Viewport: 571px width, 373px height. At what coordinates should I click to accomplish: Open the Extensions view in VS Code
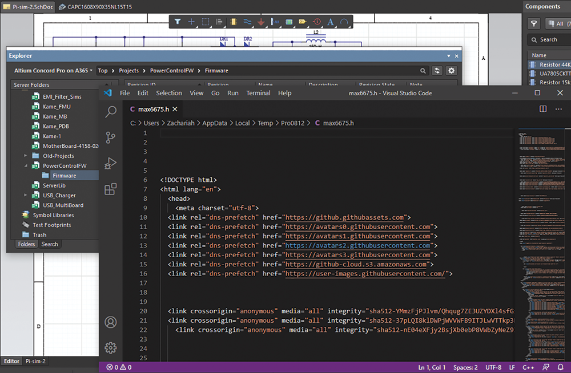[x=111, y=189]
